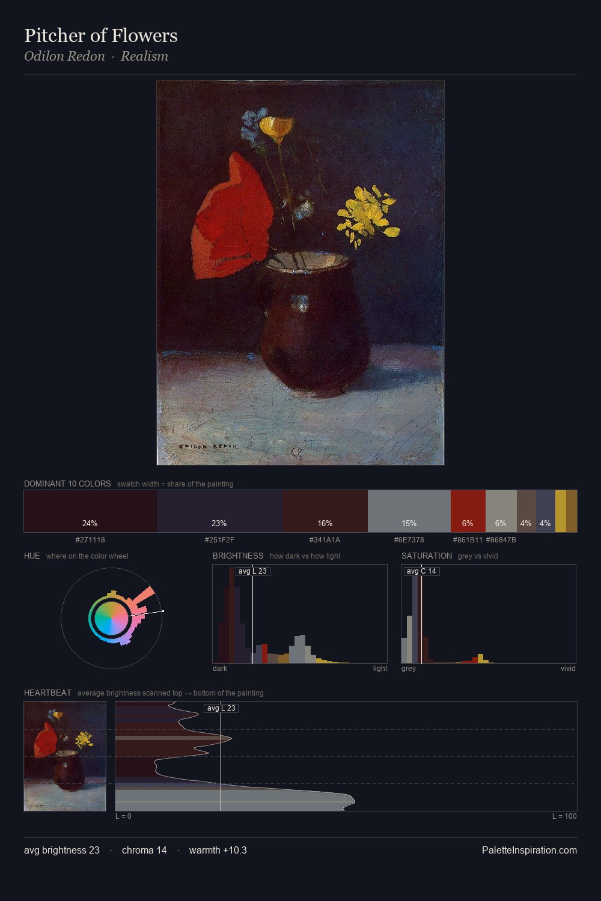601x901 pixels.
Task: Click the slate blue 4% swatch
Action: tap(546, 511)
